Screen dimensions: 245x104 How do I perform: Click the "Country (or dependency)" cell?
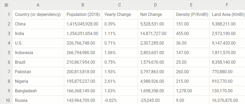click(x=38, y=15)
